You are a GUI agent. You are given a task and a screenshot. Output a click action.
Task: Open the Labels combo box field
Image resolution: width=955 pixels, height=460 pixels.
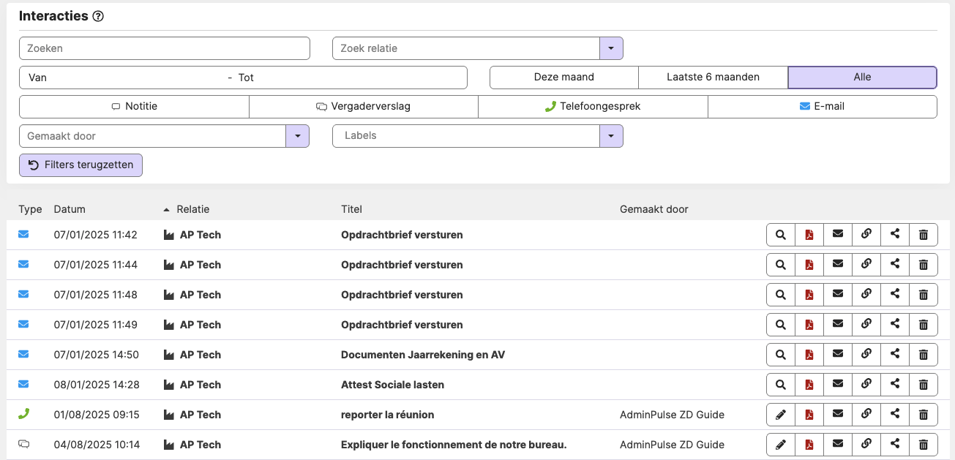pos(466,136)
